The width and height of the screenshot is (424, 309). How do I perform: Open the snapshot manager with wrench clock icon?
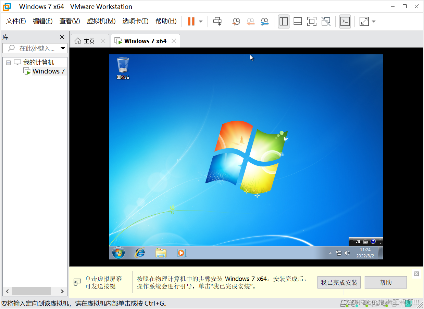click(x=264, y=22)
